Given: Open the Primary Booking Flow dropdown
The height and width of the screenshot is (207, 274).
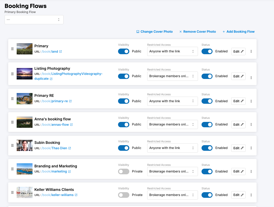Looking at the screenshot, I should 34,20.
